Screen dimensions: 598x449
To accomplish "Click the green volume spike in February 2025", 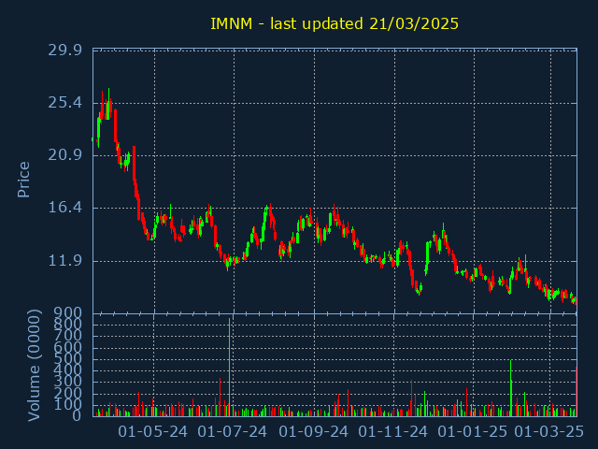I will [511, 388].
